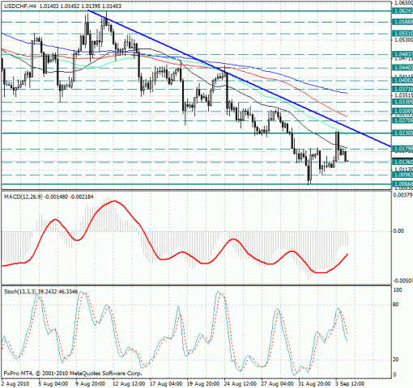Screen dimensions: 413x388
Task: Click the 12 Aug 12:00 date label
Action: (129, 383)
